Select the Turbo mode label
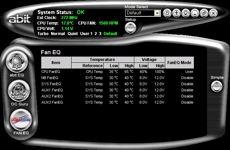230x150 pixels. click(x=43, y=34)
